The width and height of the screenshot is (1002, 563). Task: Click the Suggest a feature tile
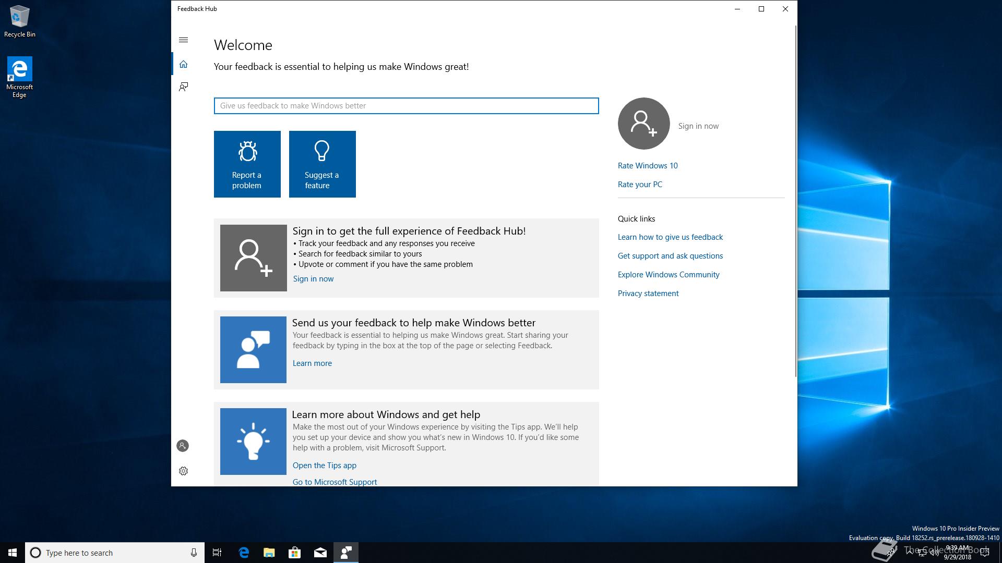323,164
